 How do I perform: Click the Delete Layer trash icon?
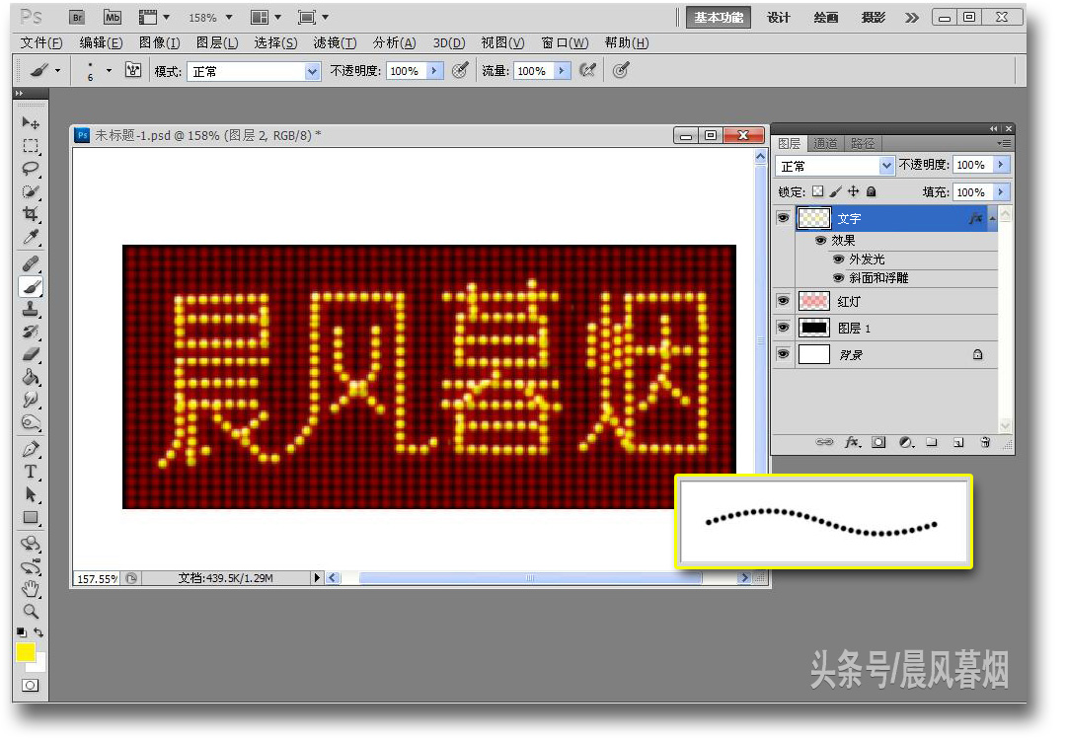coord(984,443)
